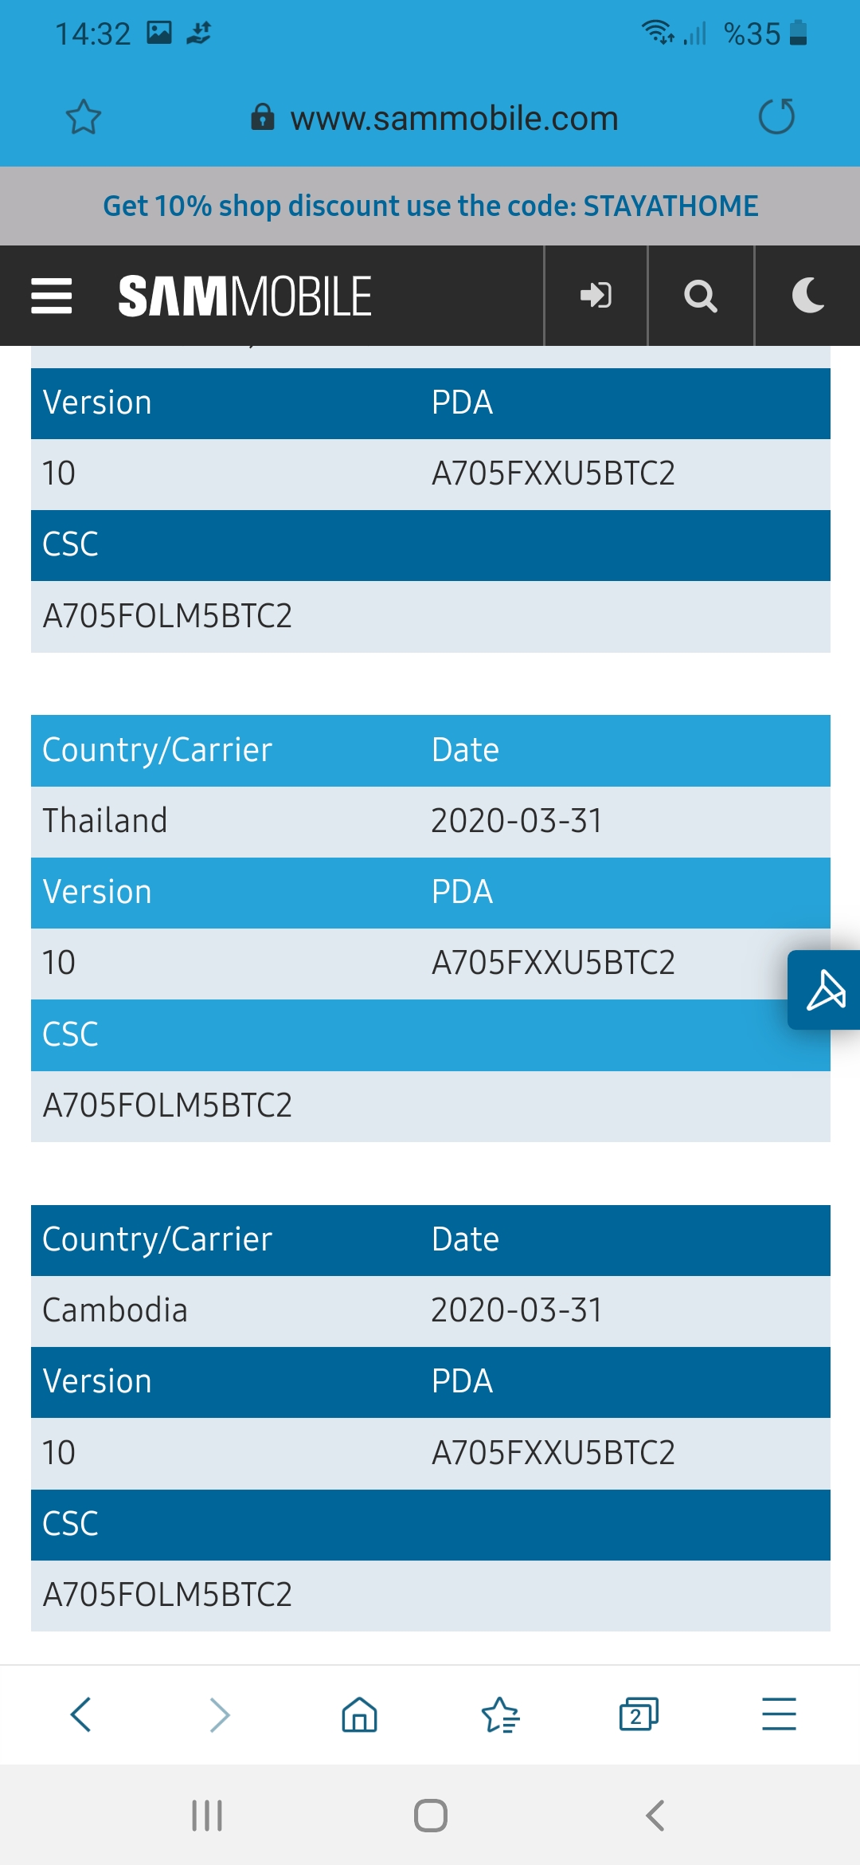Tap the floating paper-plane side button
Image resolution: width=860 pixels, height=1865 pixels.
(825, 990)
